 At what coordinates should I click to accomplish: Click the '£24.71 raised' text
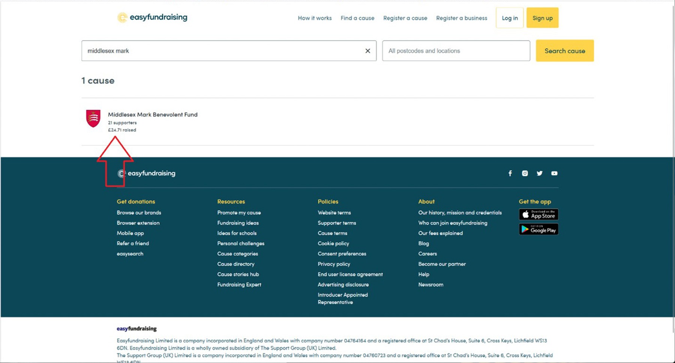pyautogui.click(x=122, y=130)
